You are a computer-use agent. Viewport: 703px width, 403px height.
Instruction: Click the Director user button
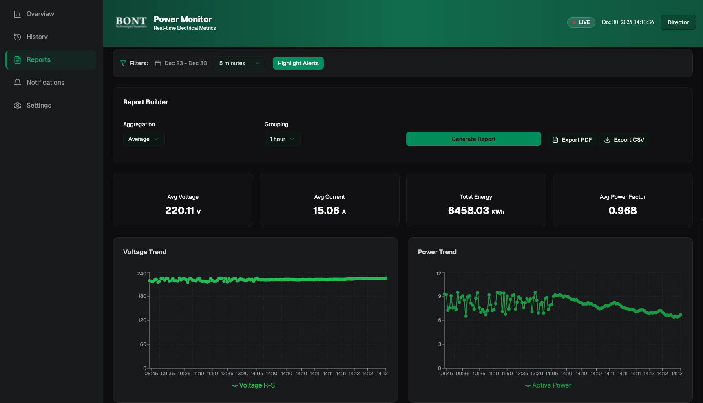[678, 22]
